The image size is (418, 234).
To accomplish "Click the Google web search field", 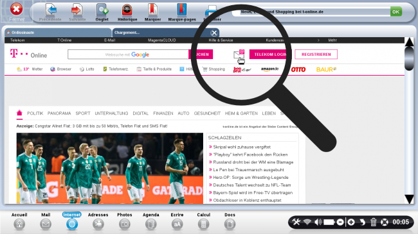I will point(128,54).
